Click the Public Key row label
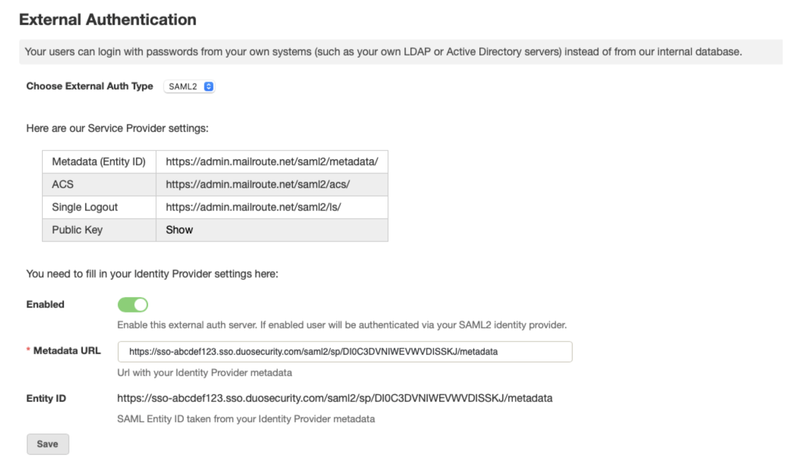 77,230
